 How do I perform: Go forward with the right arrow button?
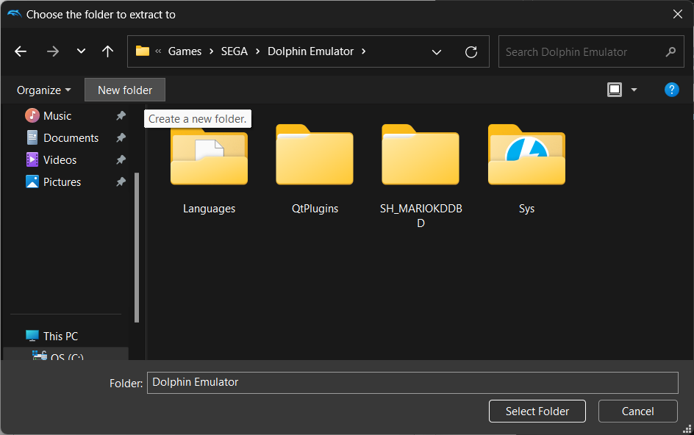[x=53, y=51]
